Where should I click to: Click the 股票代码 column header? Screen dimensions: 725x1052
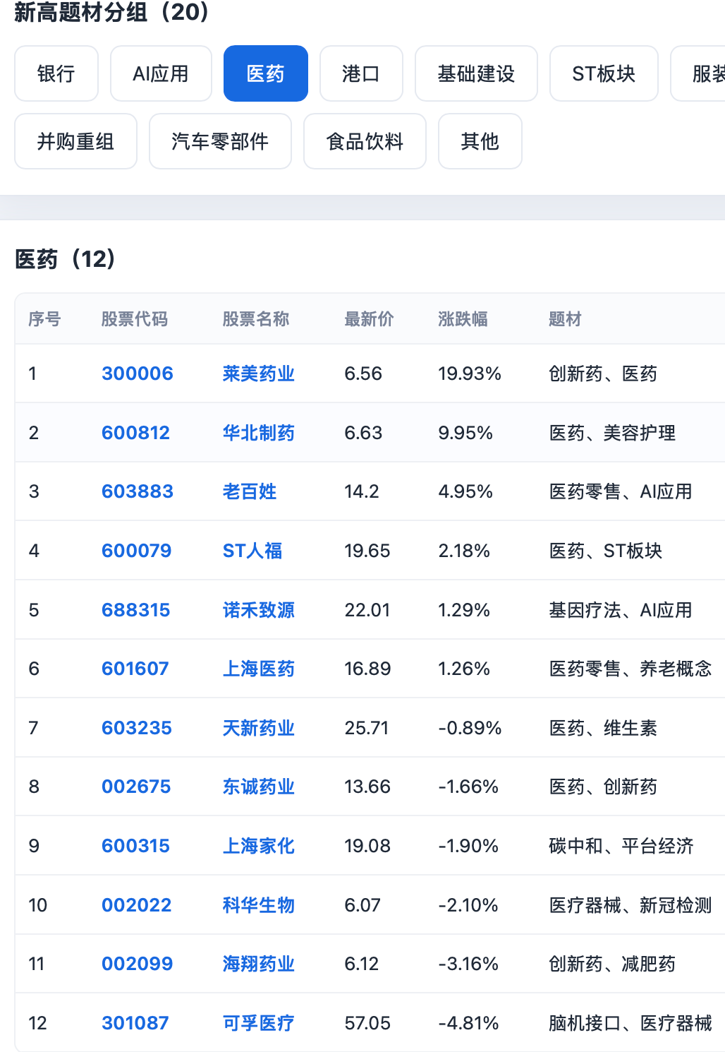(x=135, y=319)
